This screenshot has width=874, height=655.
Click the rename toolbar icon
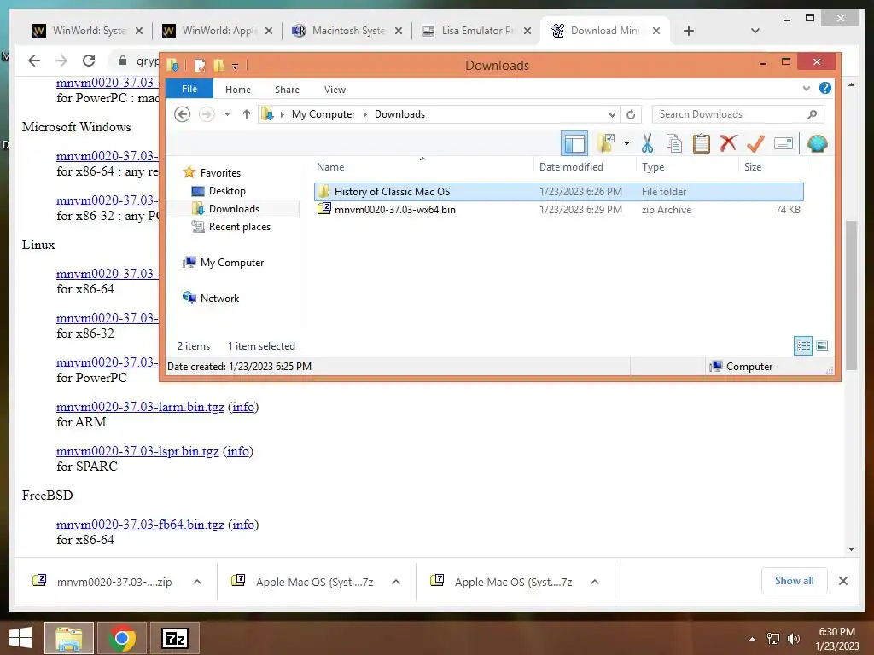784,143
